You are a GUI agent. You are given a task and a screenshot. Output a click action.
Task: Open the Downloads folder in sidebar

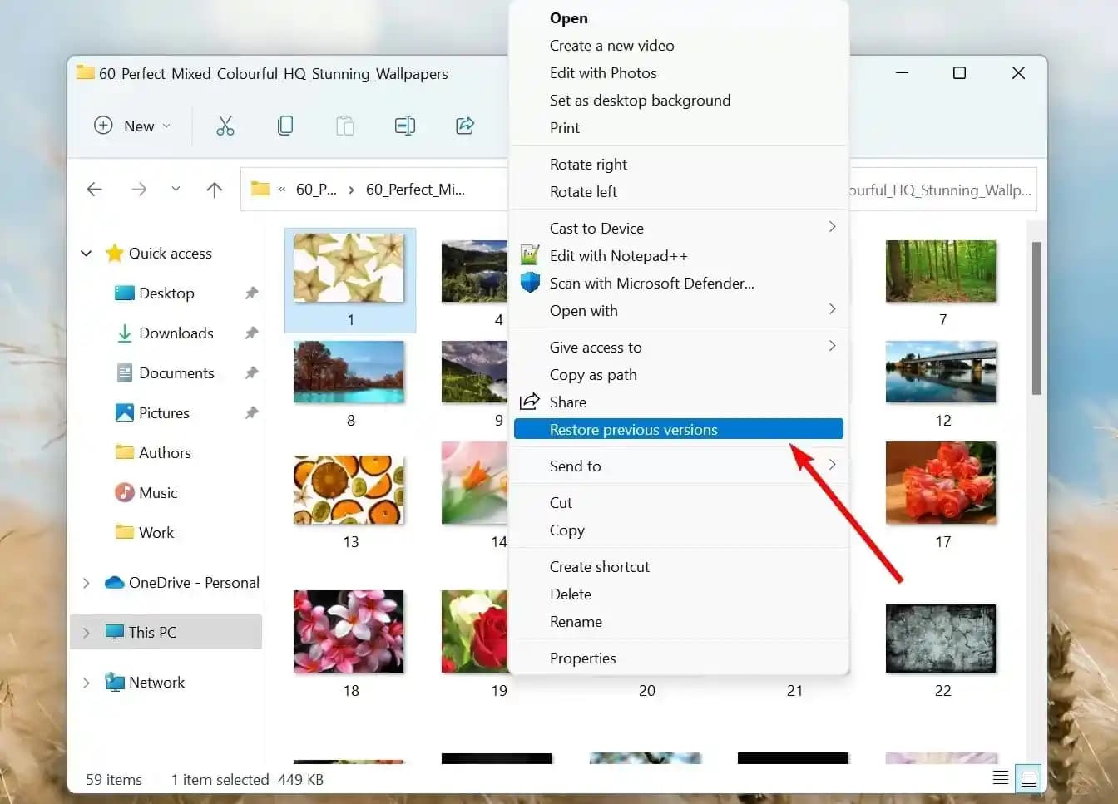[x=176, y=333]
